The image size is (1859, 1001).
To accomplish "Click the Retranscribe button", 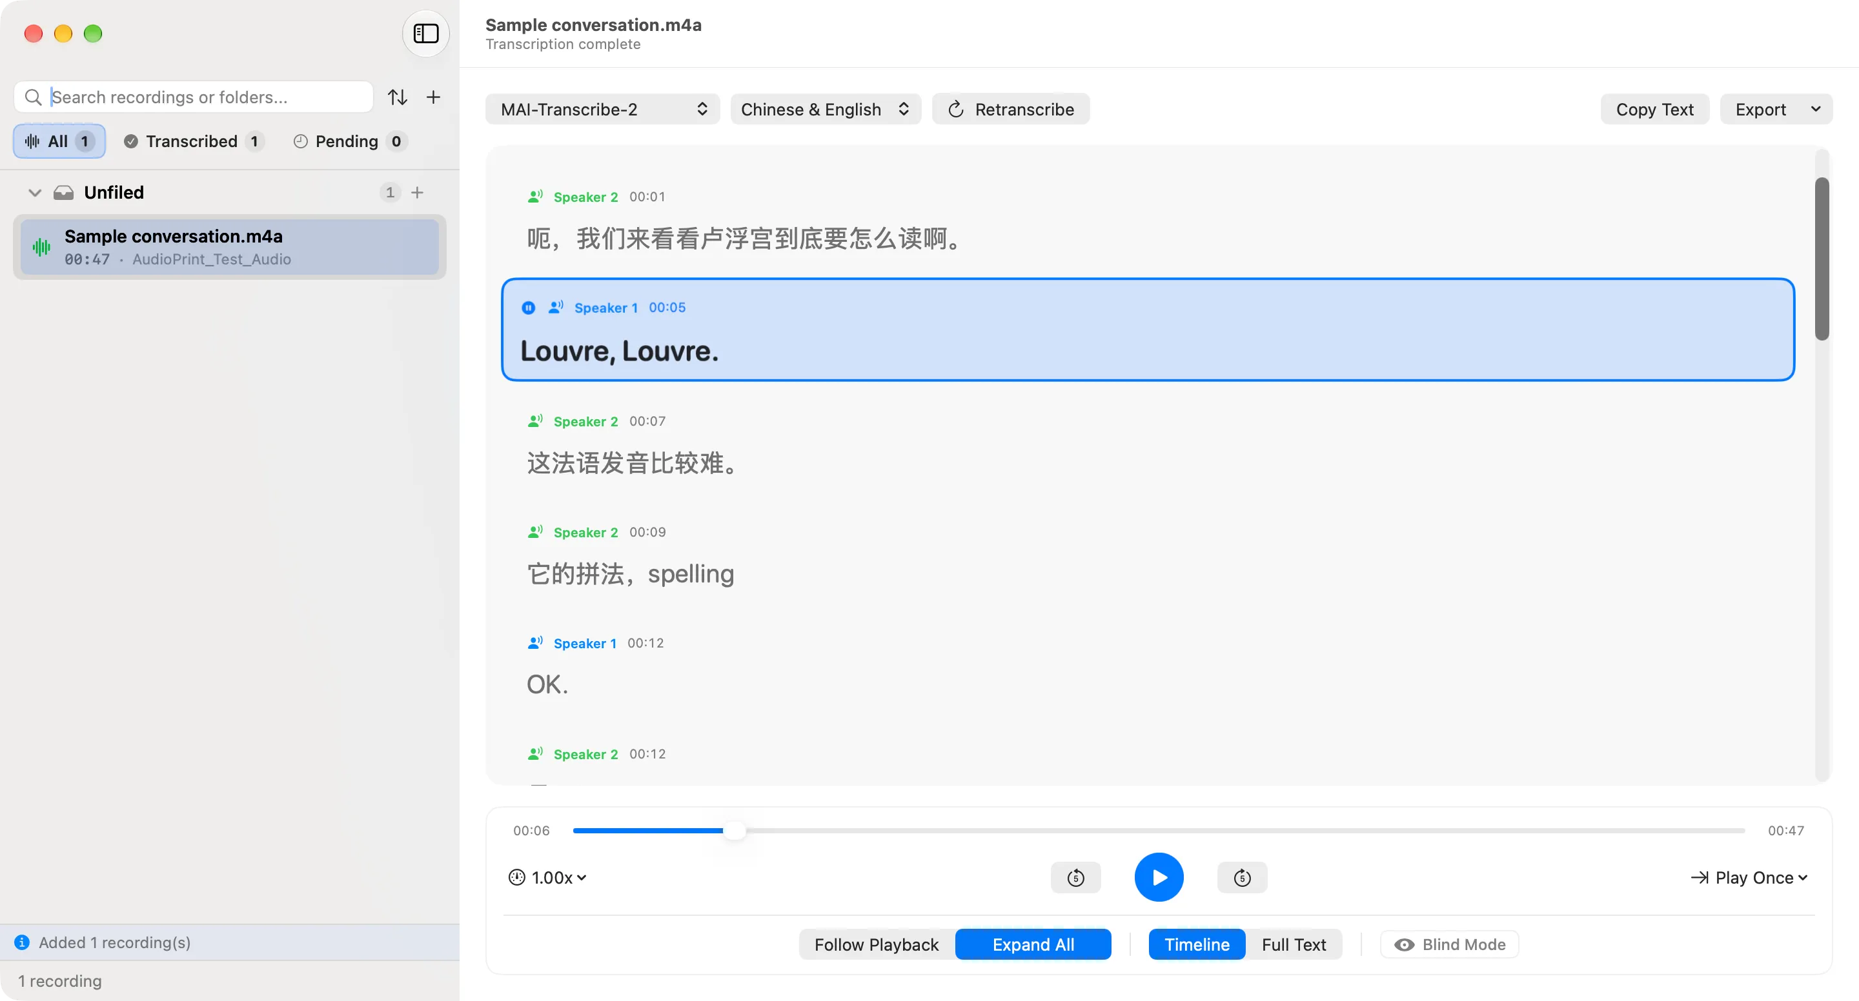I will coord(1010,109).
